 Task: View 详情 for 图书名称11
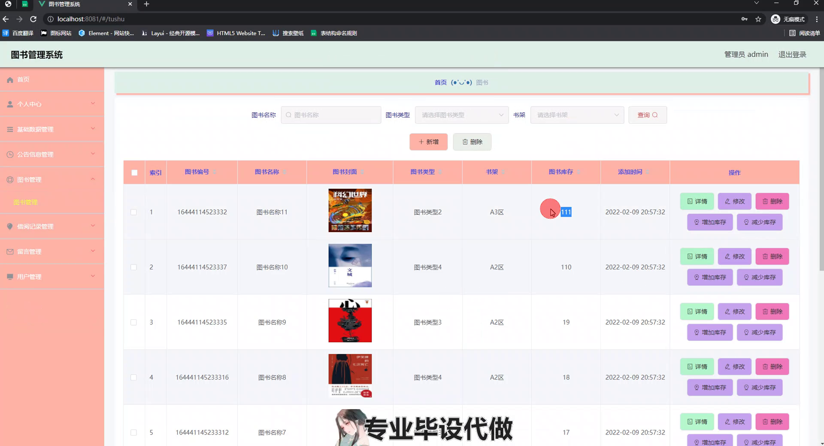697,201
